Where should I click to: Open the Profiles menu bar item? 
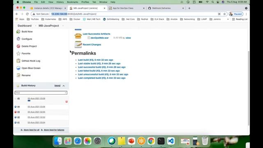[x=85, y=2]
